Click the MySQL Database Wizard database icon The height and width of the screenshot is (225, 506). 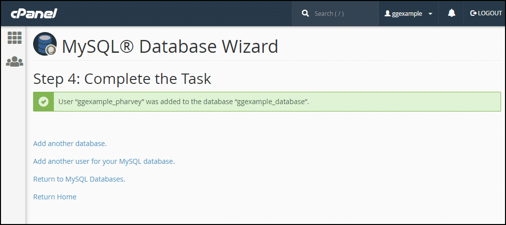coord(45,45)
